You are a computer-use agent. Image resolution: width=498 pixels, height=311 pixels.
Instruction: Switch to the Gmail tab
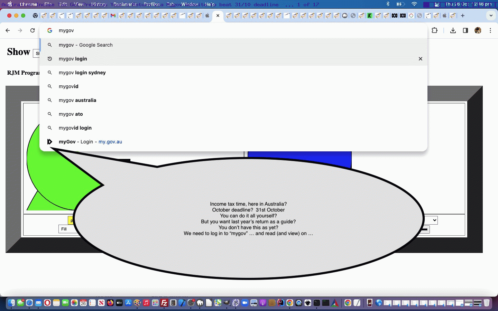(x=113, y=16)
